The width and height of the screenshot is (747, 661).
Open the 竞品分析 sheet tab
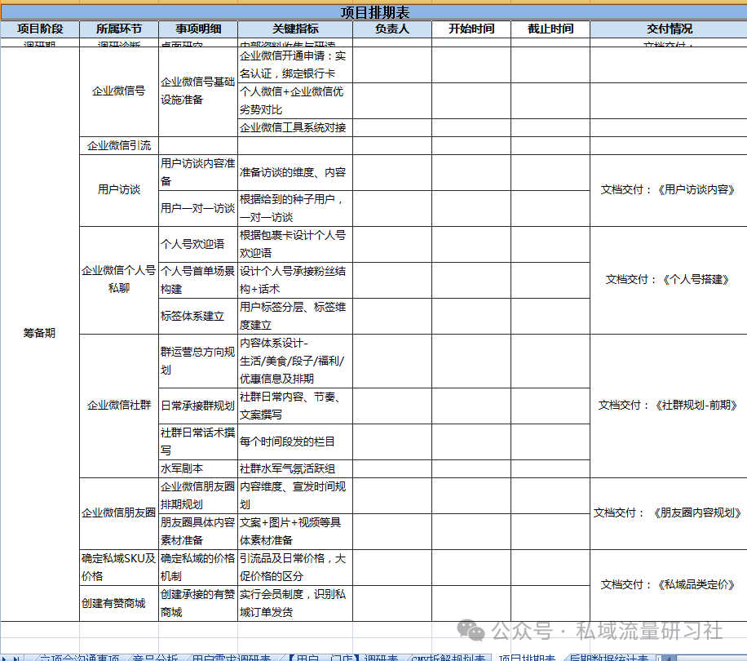coord(155,658)
